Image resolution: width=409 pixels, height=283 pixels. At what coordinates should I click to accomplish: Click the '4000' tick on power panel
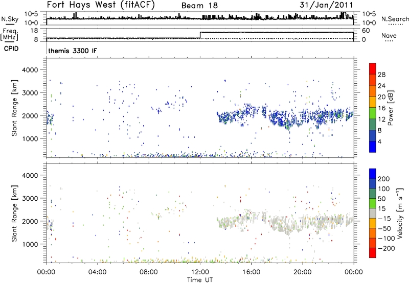coord(30,70)
